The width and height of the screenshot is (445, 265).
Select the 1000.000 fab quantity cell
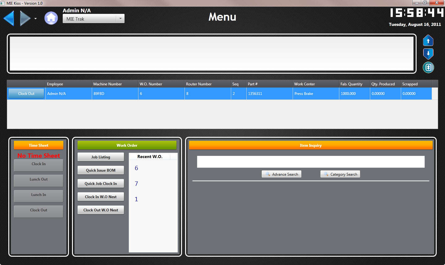coord(354,94)
